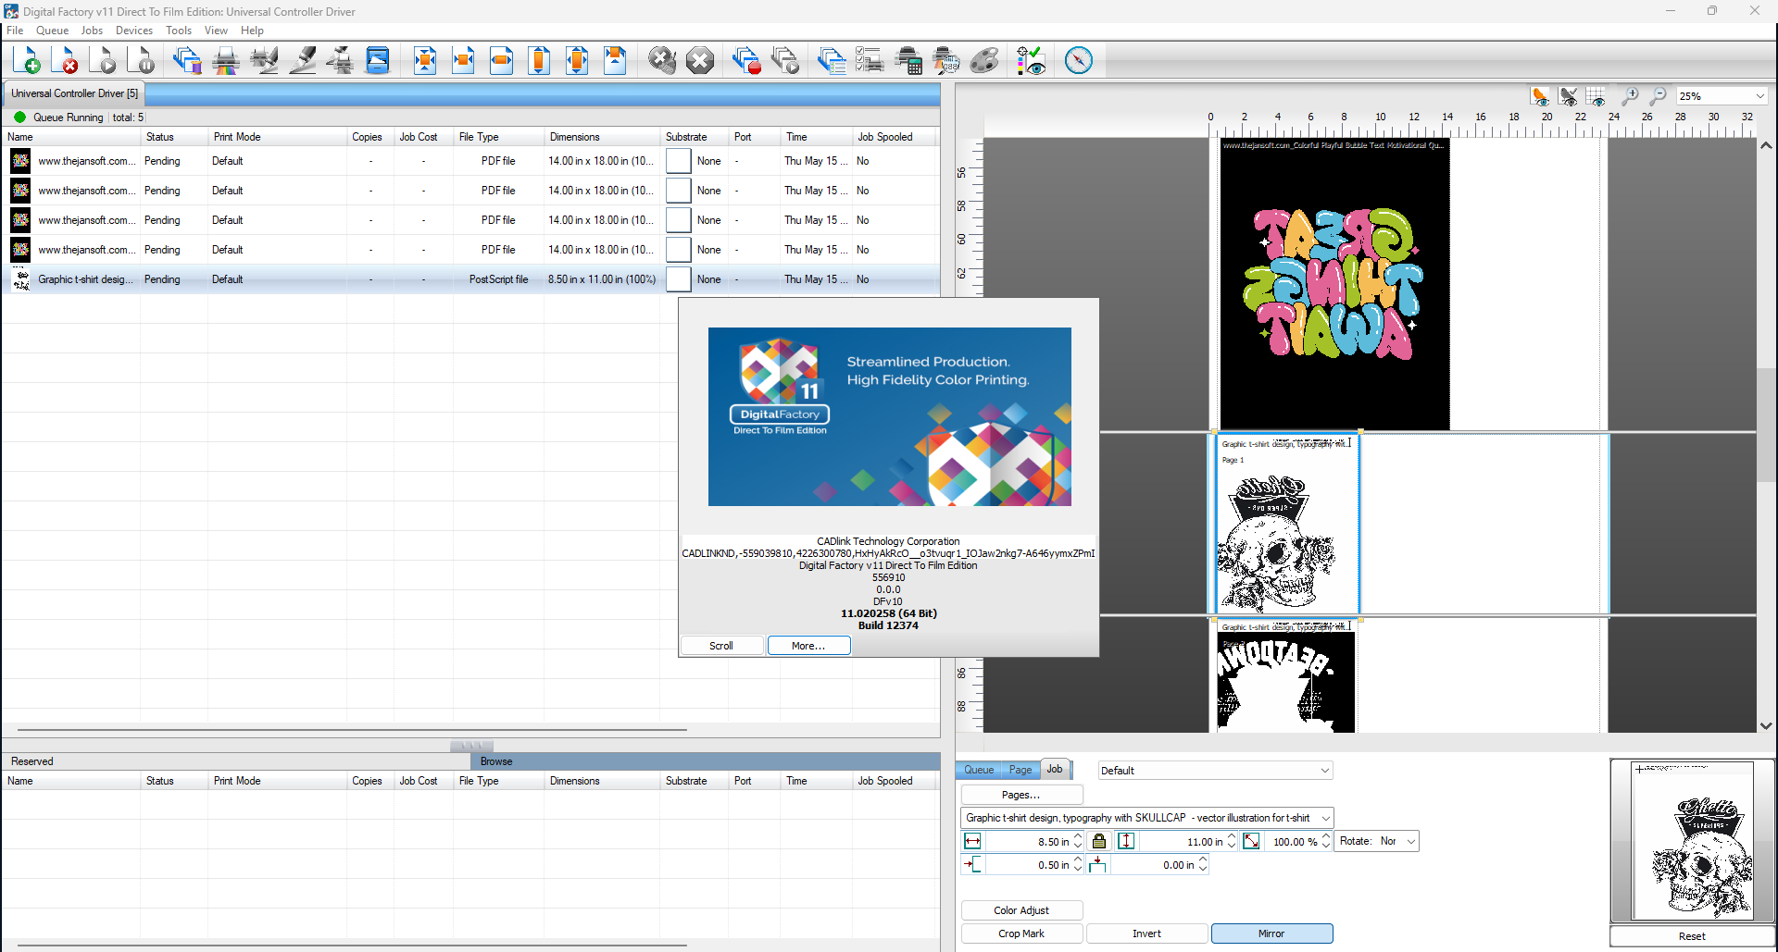Click substrate swatch of the PostScript job row

[679, 279]
